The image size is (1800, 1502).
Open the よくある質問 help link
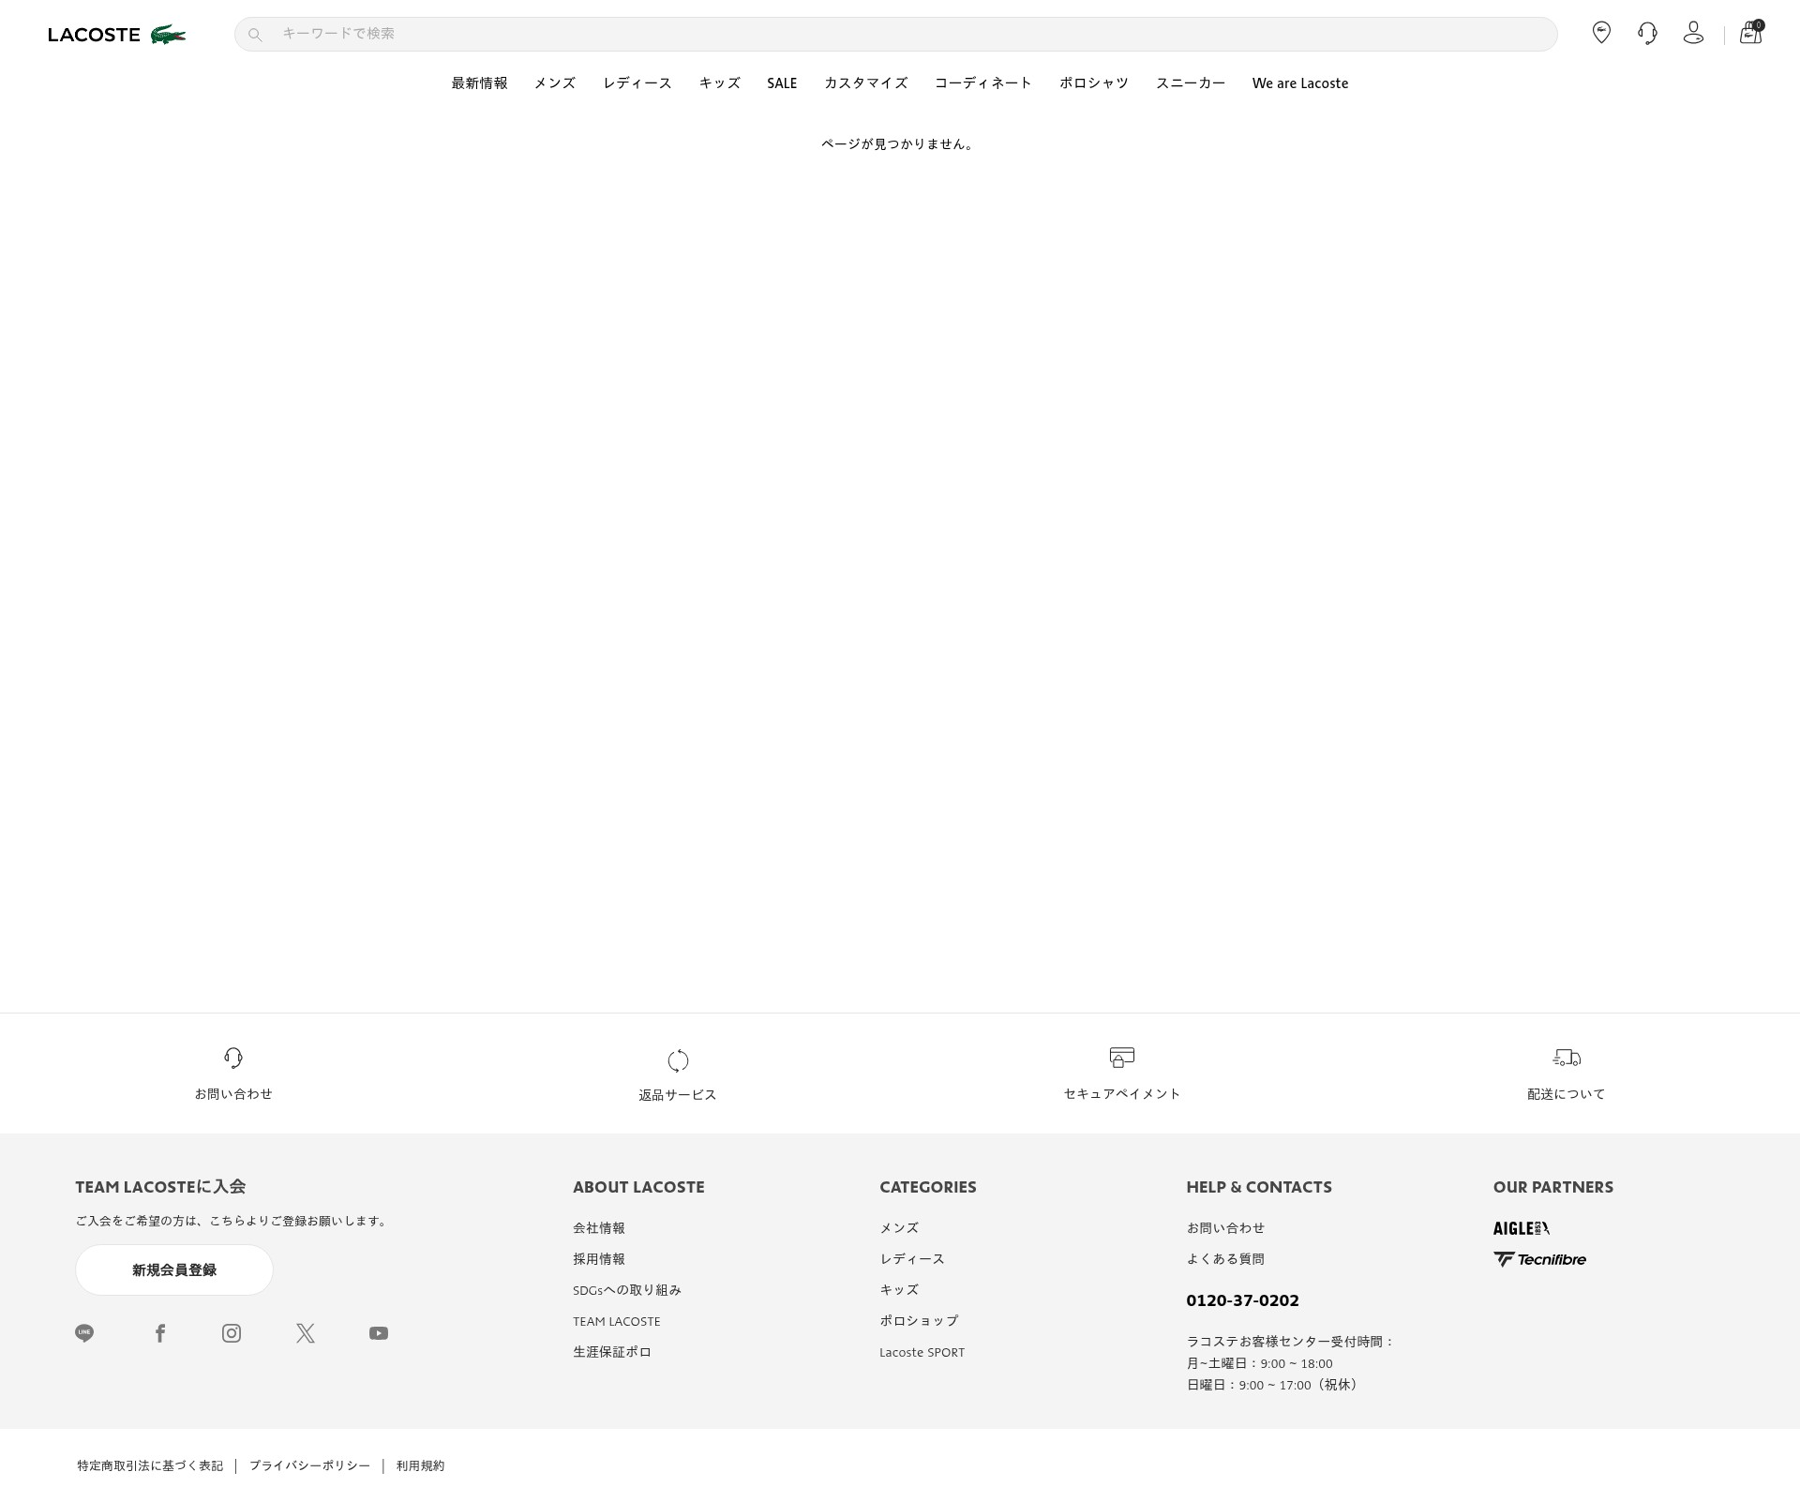[1225, 1259]
